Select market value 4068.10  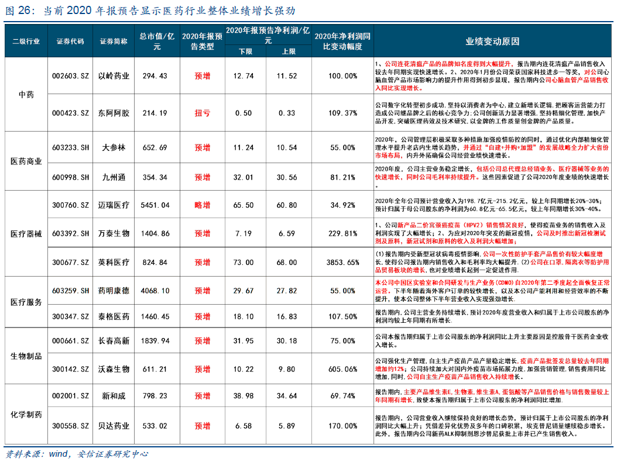tap(155, 291)
